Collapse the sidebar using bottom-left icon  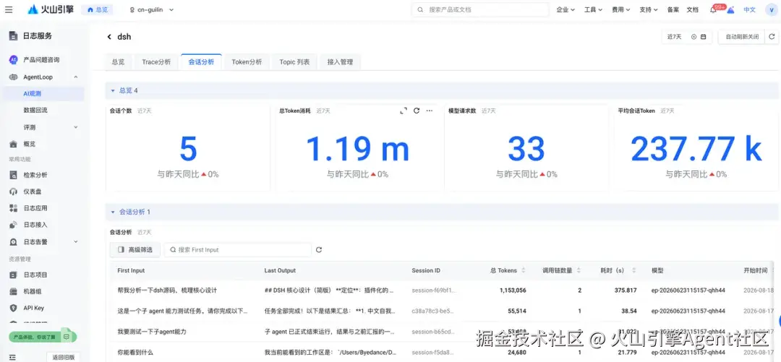coord(12,357)
